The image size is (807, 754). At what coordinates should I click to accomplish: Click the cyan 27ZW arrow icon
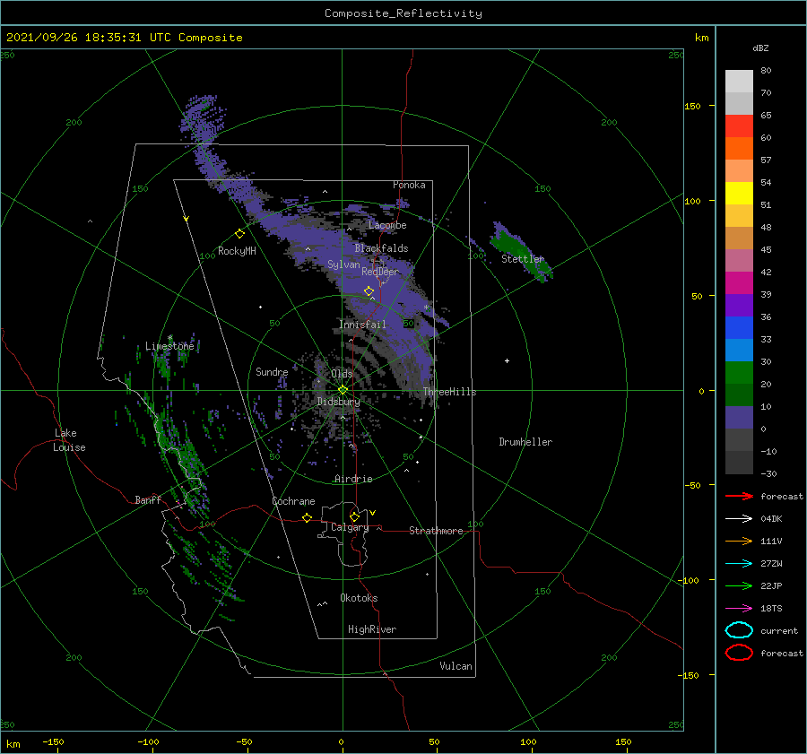tap(739, 564)
